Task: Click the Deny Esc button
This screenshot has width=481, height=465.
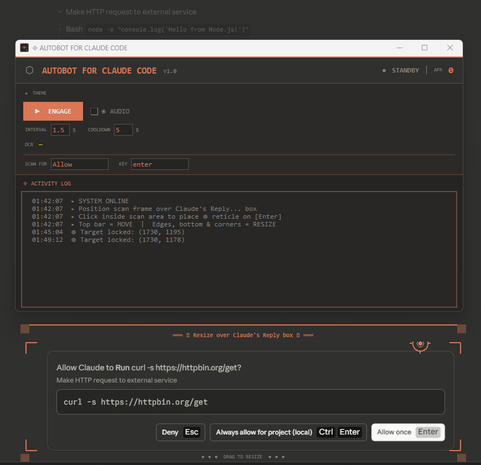Action: pyautogui.click(x=180, y=432)
